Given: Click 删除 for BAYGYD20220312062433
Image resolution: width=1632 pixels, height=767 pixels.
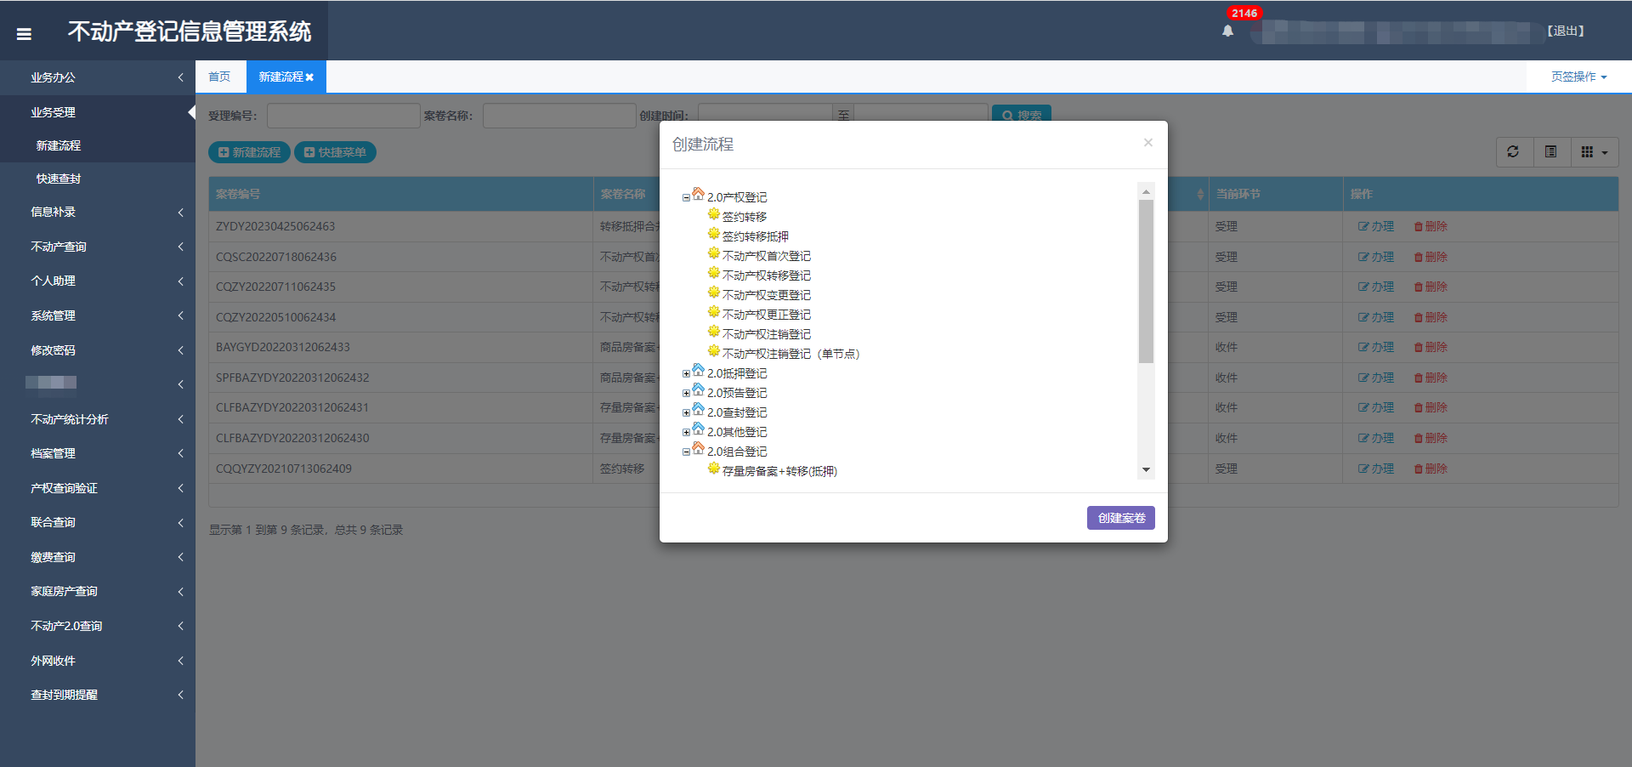Looking at the screenshot, I should [1431, 347].
